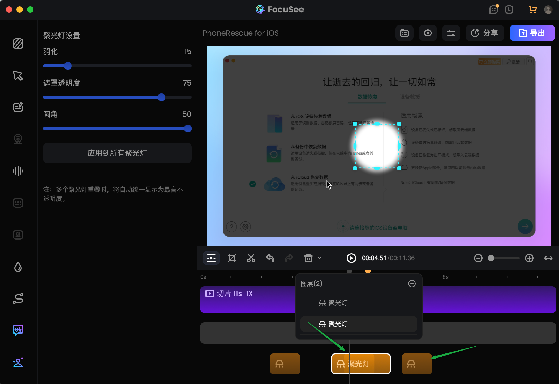Click the crop tool in timeline toolbar
559x384 pixels.
click(232, 258)
